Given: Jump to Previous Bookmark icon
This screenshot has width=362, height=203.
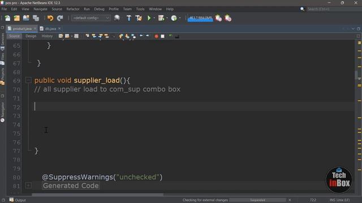Looking at the screenshot, I should pos(120,36).
